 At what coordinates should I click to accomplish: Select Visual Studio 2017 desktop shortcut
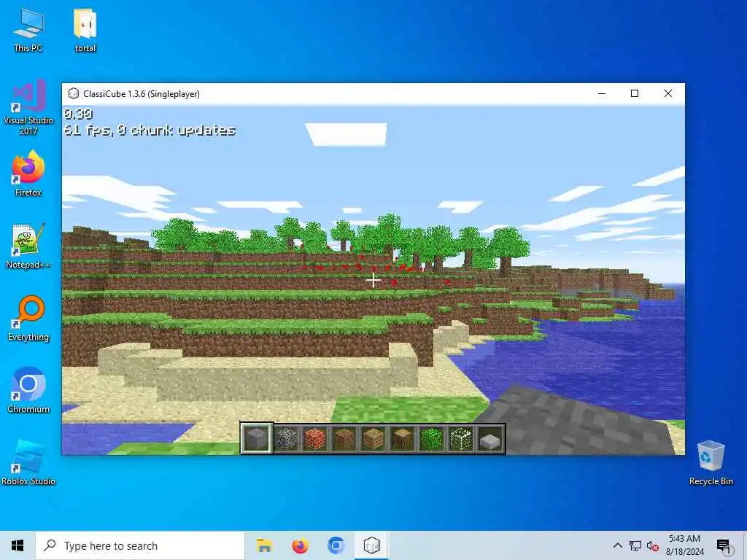pyautogui.click(x=28, y=106)
